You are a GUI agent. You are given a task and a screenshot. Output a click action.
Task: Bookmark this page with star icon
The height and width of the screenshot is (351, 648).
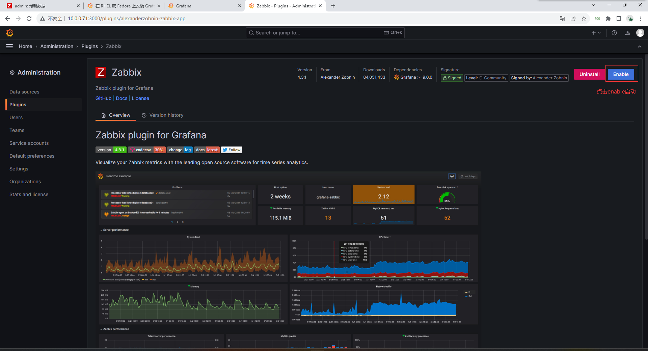tap(584, 19)
